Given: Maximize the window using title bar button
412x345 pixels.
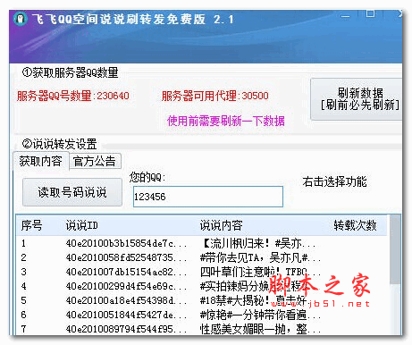Looking at the screenshot, I should (x=370, y=13).
